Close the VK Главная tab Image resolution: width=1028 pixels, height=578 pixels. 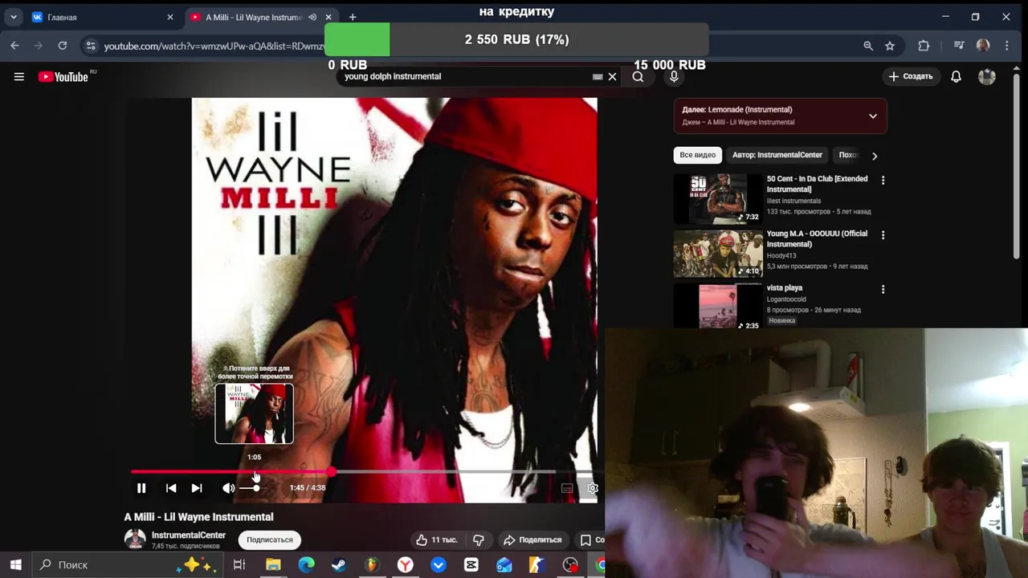(x=169, y=17)
